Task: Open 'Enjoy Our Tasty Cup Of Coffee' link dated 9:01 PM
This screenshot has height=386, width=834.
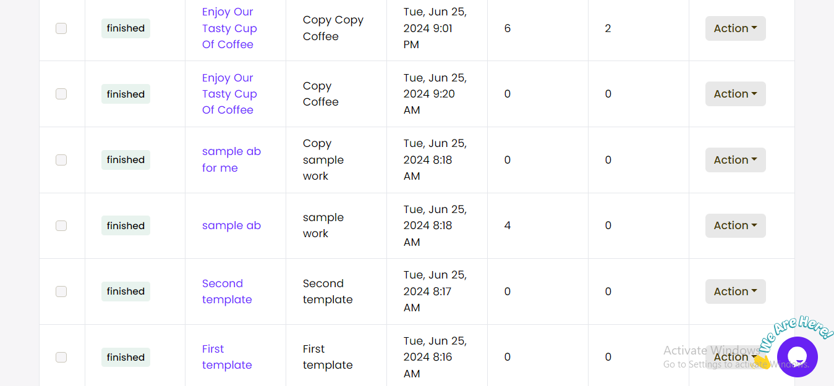Action: point(229,28)
